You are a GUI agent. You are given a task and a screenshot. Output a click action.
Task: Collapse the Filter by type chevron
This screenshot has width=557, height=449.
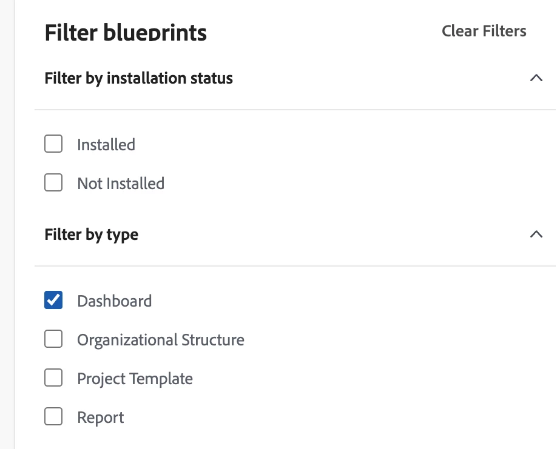536,234
